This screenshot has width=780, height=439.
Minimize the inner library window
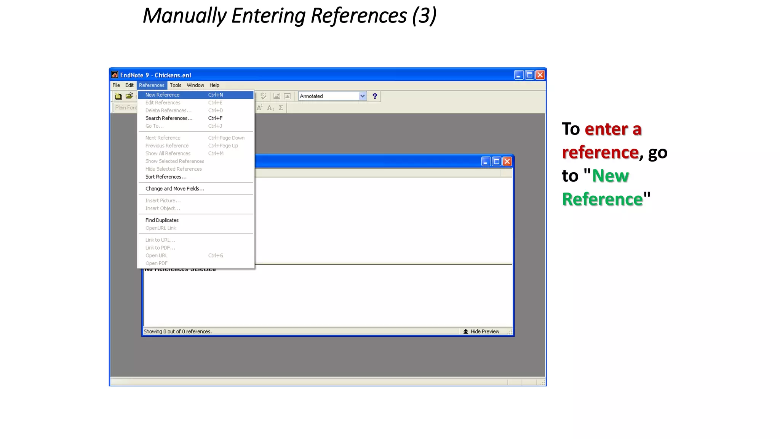[x=486, y=162]
